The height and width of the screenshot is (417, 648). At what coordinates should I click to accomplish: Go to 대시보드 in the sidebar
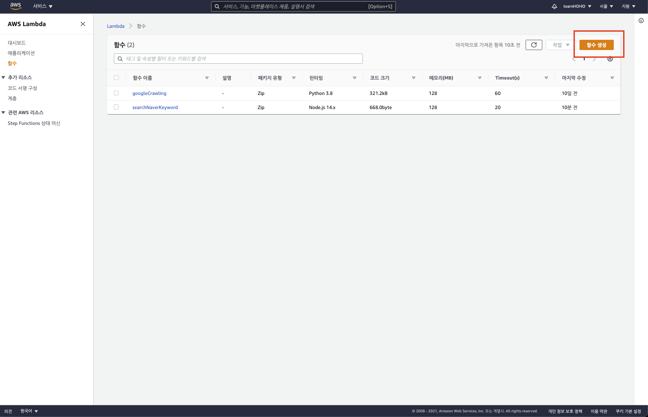pyautogui.click(x=17, y=43)
